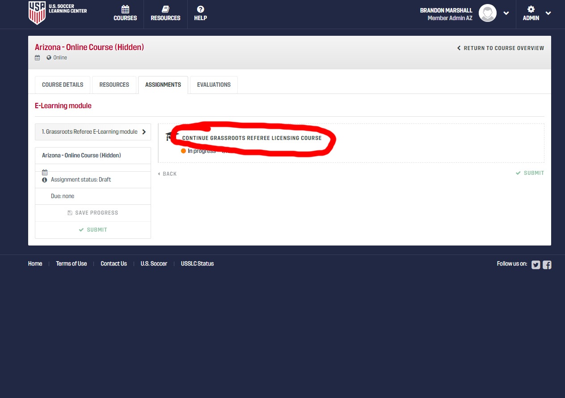Switch to the Resources tab

(114, 85)
